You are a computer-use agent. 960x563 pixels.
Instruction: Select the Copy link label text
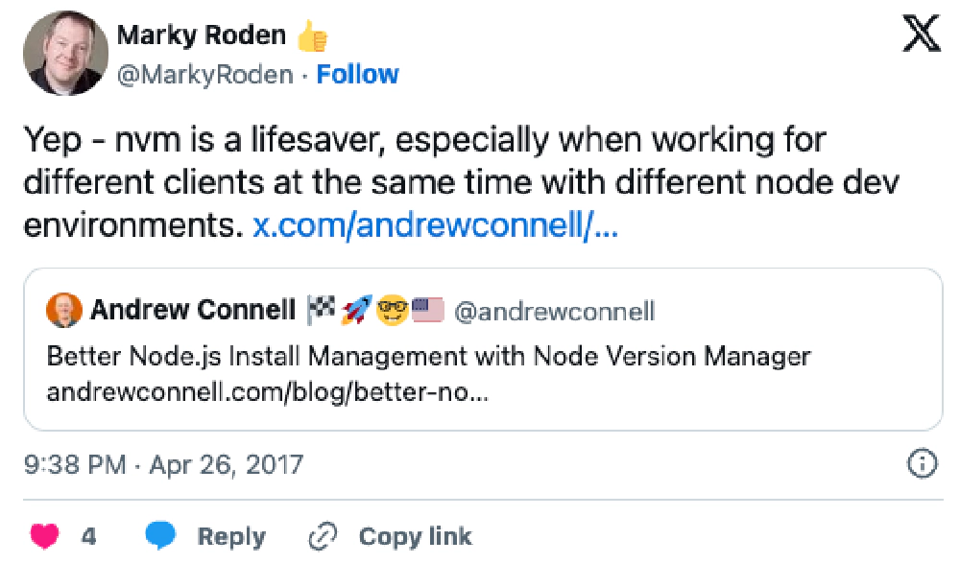coord(416,536)
